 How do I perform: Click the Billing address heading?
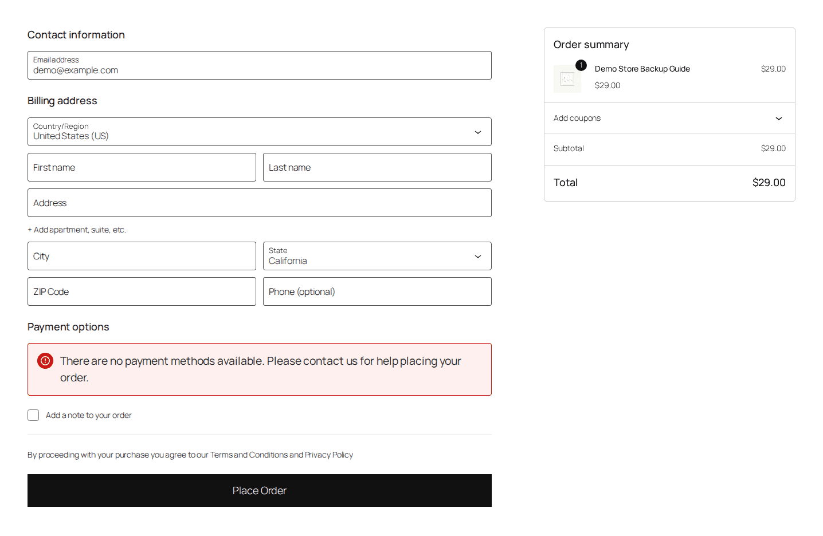62,101
